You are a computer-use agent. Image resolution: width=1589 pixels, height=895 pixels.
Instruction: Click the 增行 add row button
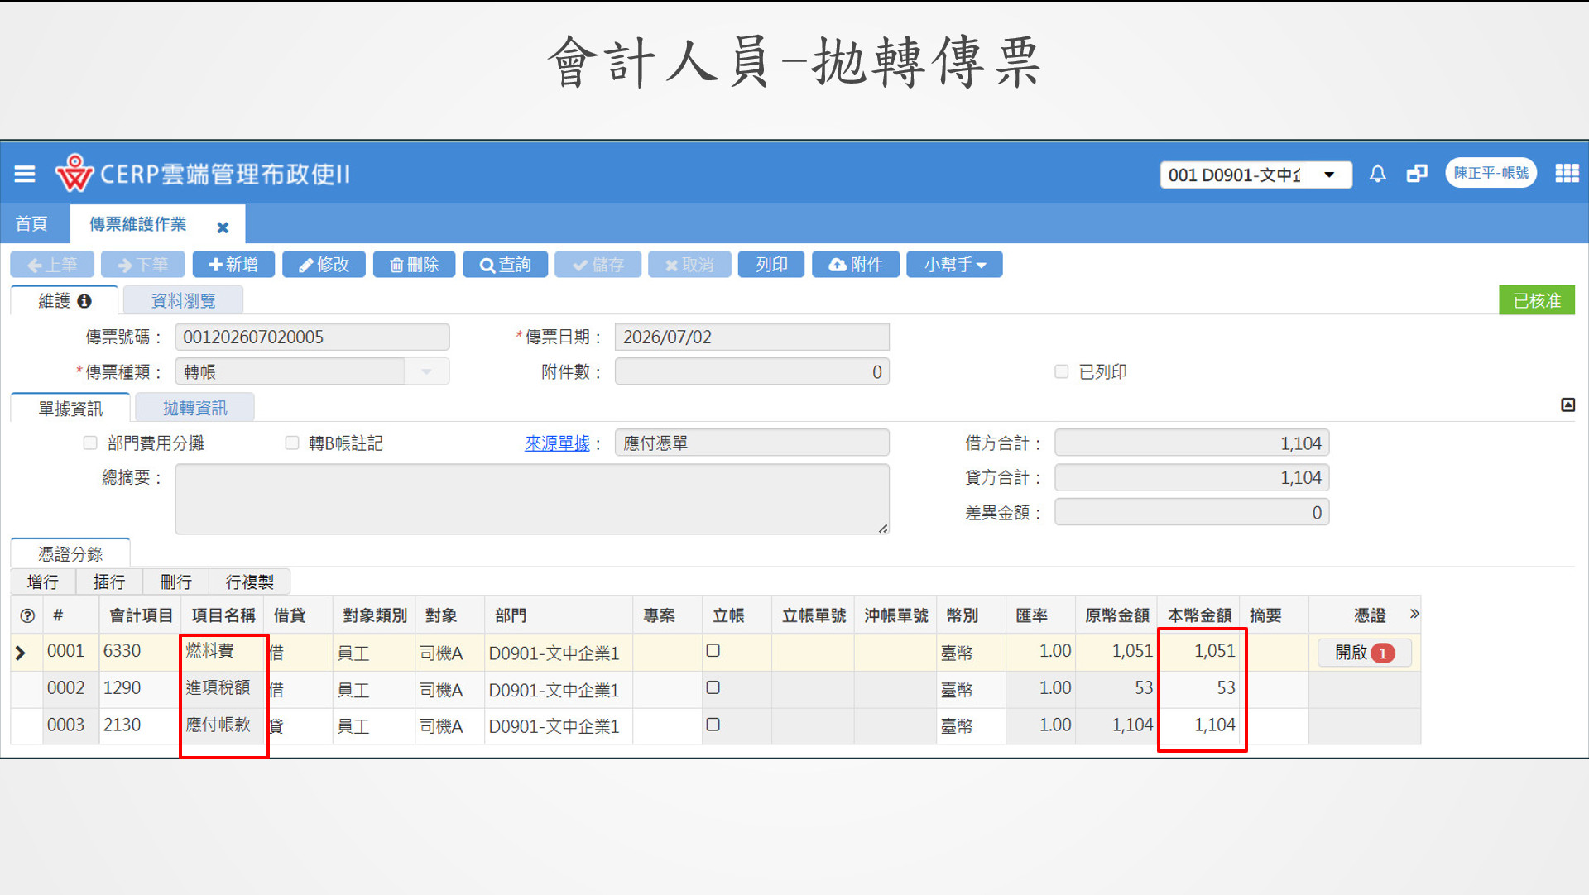(43, 582)
